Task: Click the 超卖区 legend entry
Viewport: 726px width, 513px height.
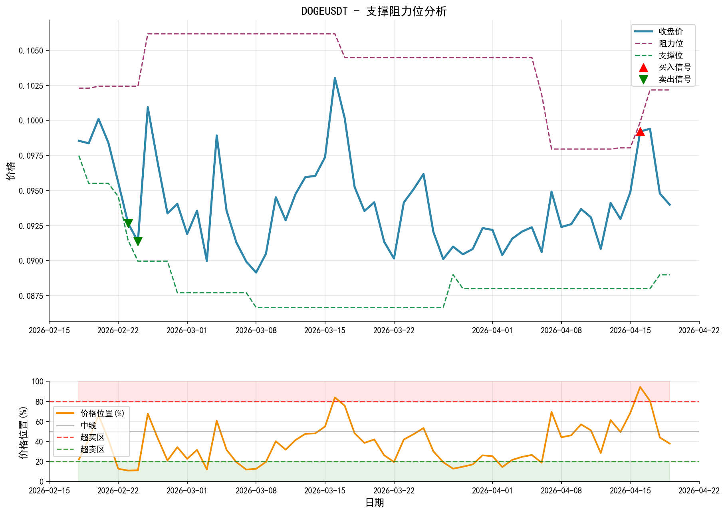Action: [x=81, y=449]
